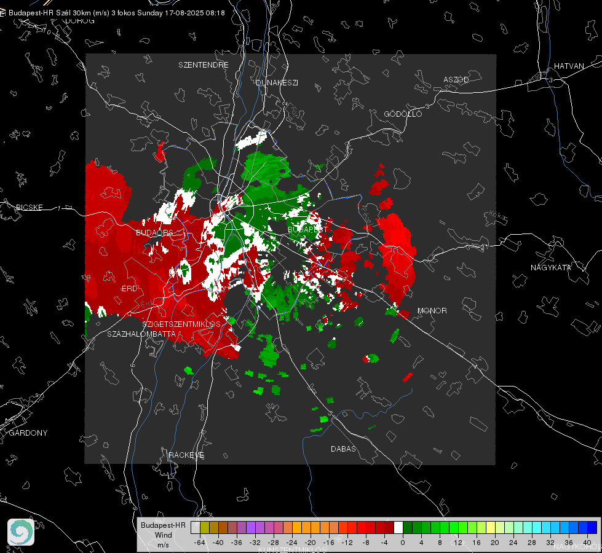Click the BUDAPEST city label
The height and width of the screenshot is (553, 602).
307,229
